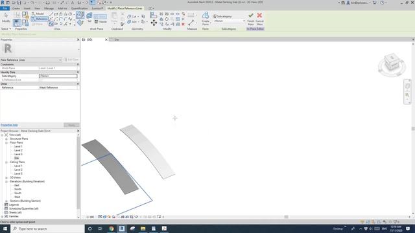Collapse the Constraints section in Properties

[78, 65]
